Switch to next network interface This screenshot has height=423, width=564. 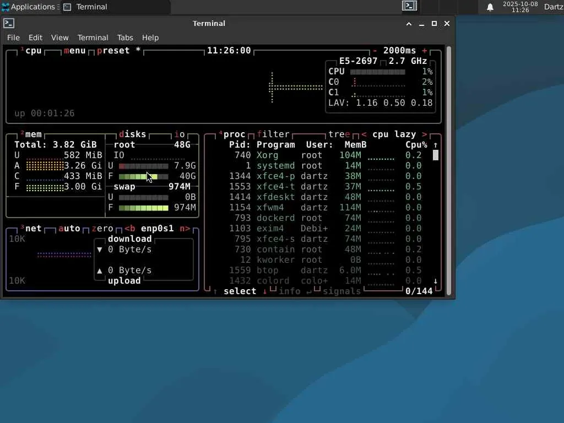[185, 229]
